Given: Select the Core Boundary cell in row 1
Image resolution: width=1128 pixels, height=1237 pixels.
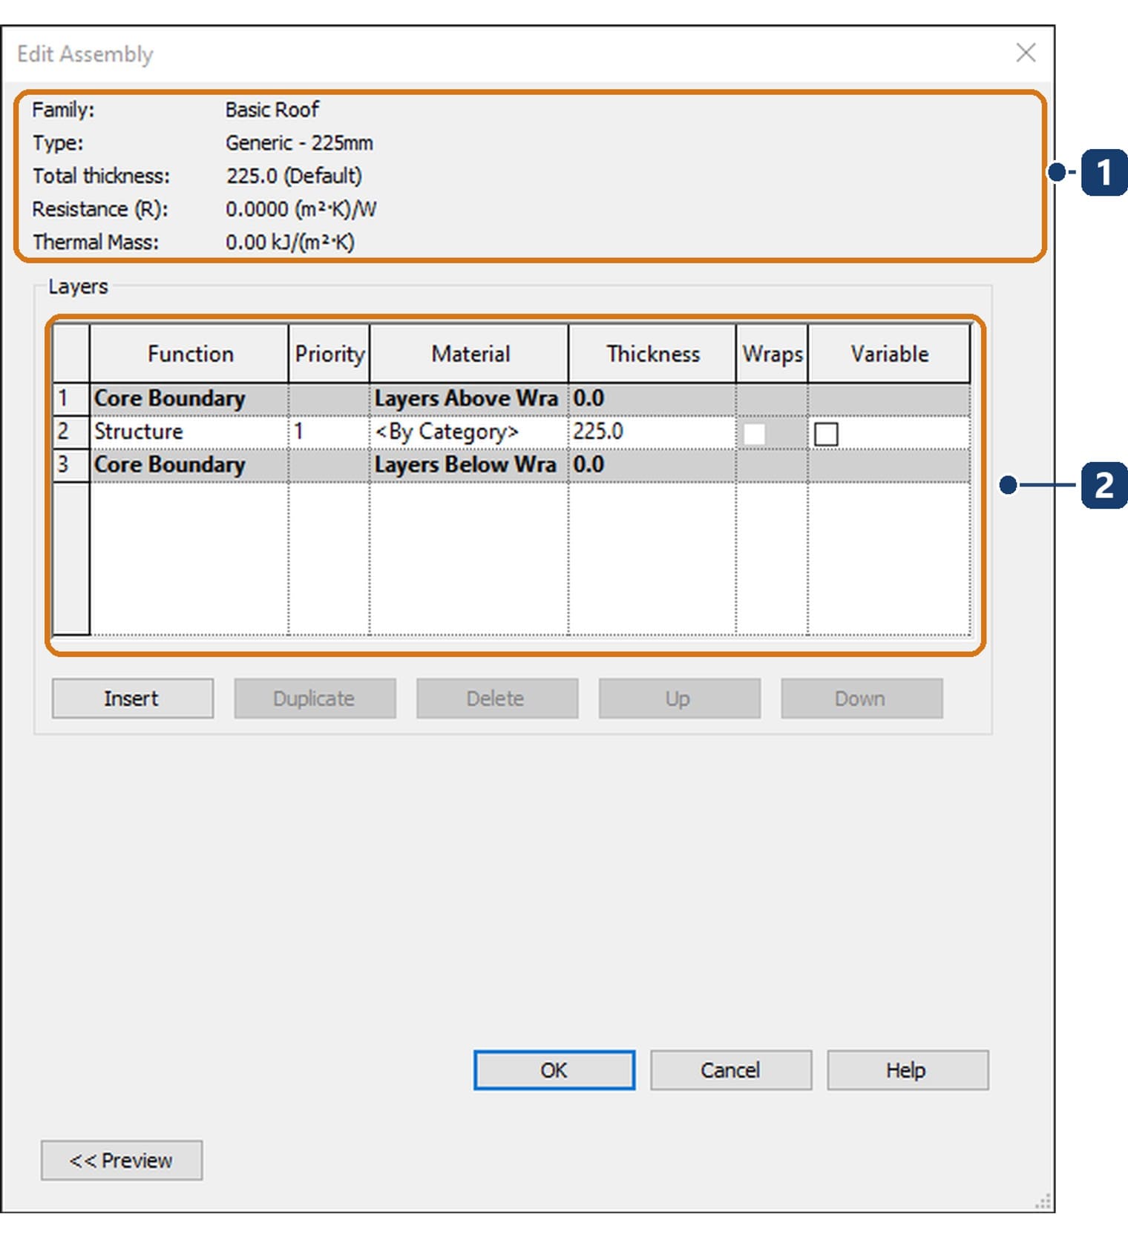Looking at the screenshot, I should tap(189, 399).
